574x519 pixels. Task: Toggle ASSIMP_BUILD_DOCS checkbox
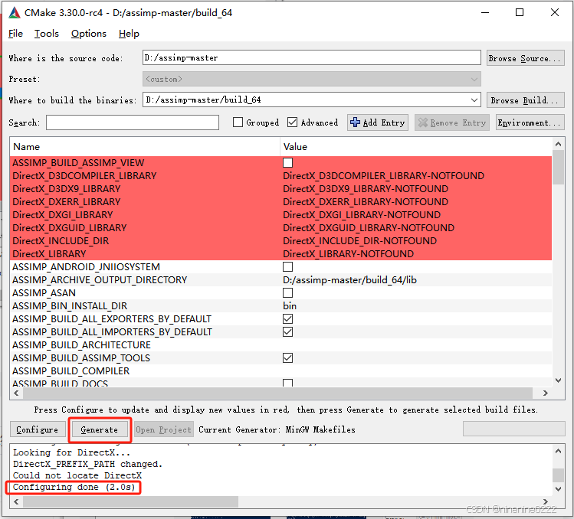[x=287, y=383]
